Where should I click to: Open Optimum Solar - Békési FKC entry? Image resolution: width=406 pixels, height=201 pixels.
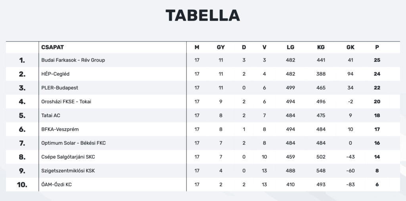[73, 143]
